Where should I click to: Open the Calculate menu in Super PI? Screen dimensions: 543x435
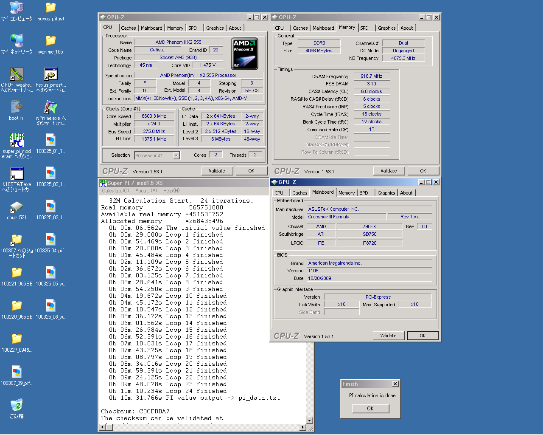(x=115, y=191)
